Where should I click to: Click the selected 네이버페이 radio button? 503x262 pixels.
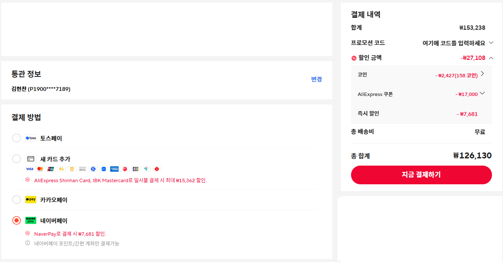point(17,220)
